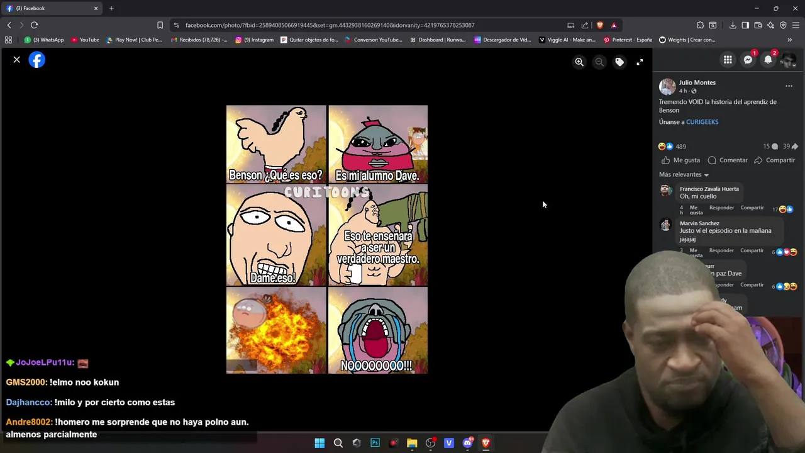Open the CURIGEEKS link
The image size is (805, 453).
702,122
